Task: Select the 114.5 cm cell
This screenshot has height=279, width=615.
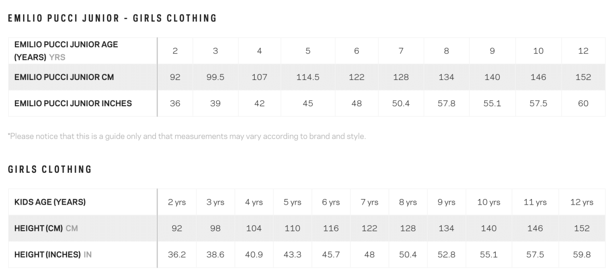Action: pyautogui.click(x=308, y=77)
